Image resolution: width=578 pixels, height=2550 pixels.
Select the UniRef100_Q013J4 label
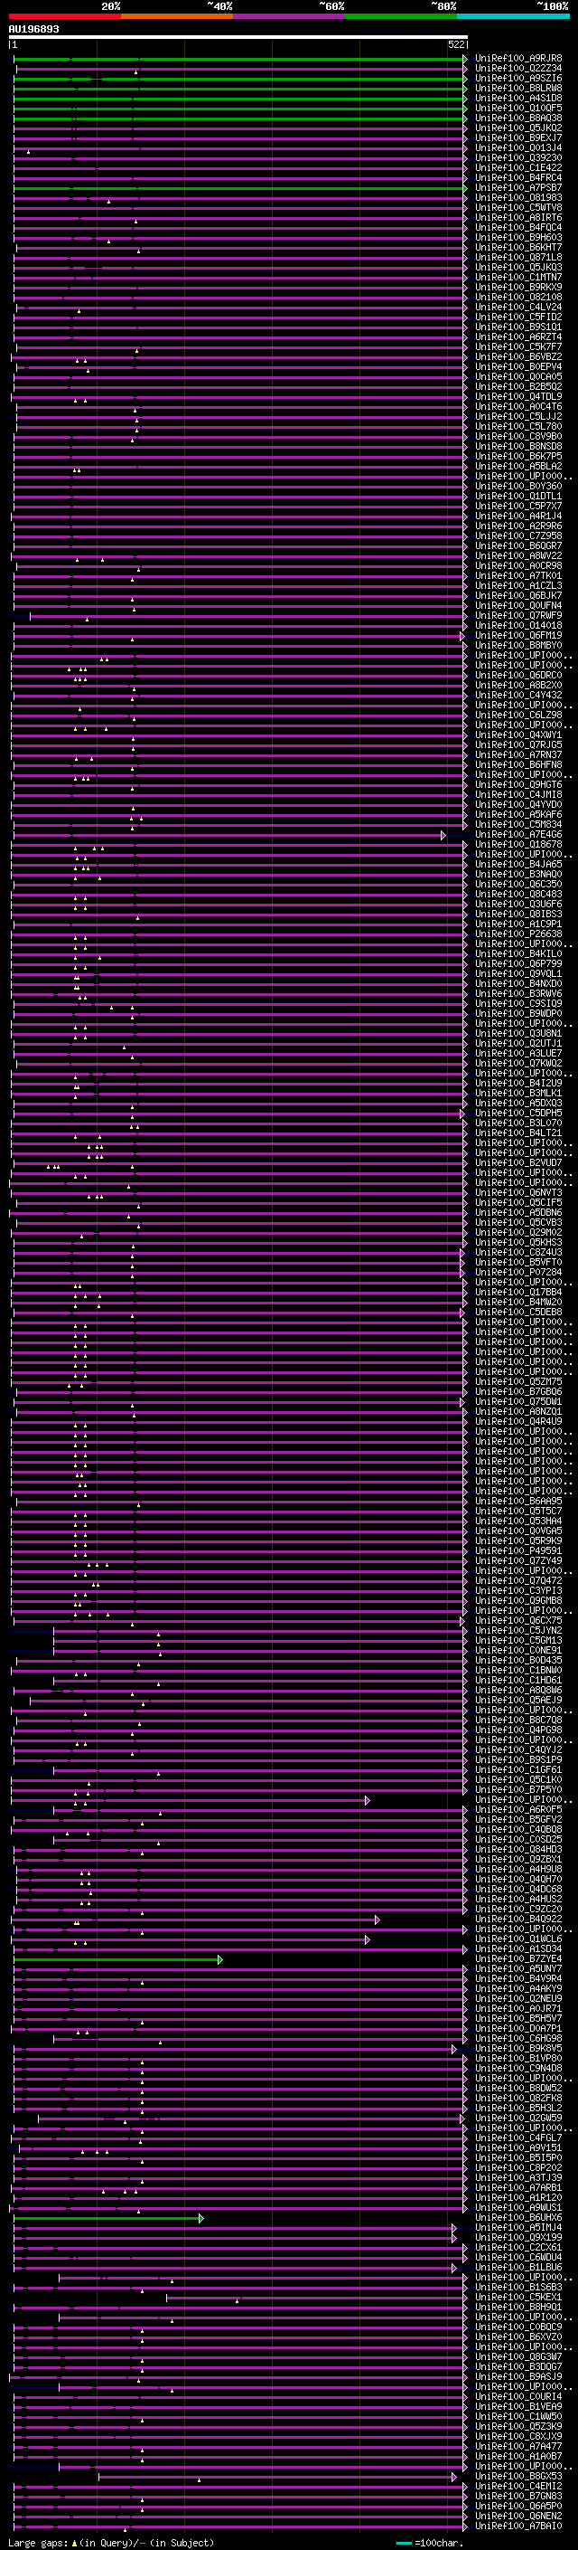[x=517, y=147]
